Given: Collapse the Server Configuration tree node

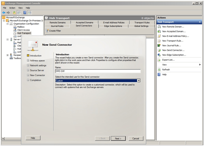Looking at the screenshot, I should 8,39.
